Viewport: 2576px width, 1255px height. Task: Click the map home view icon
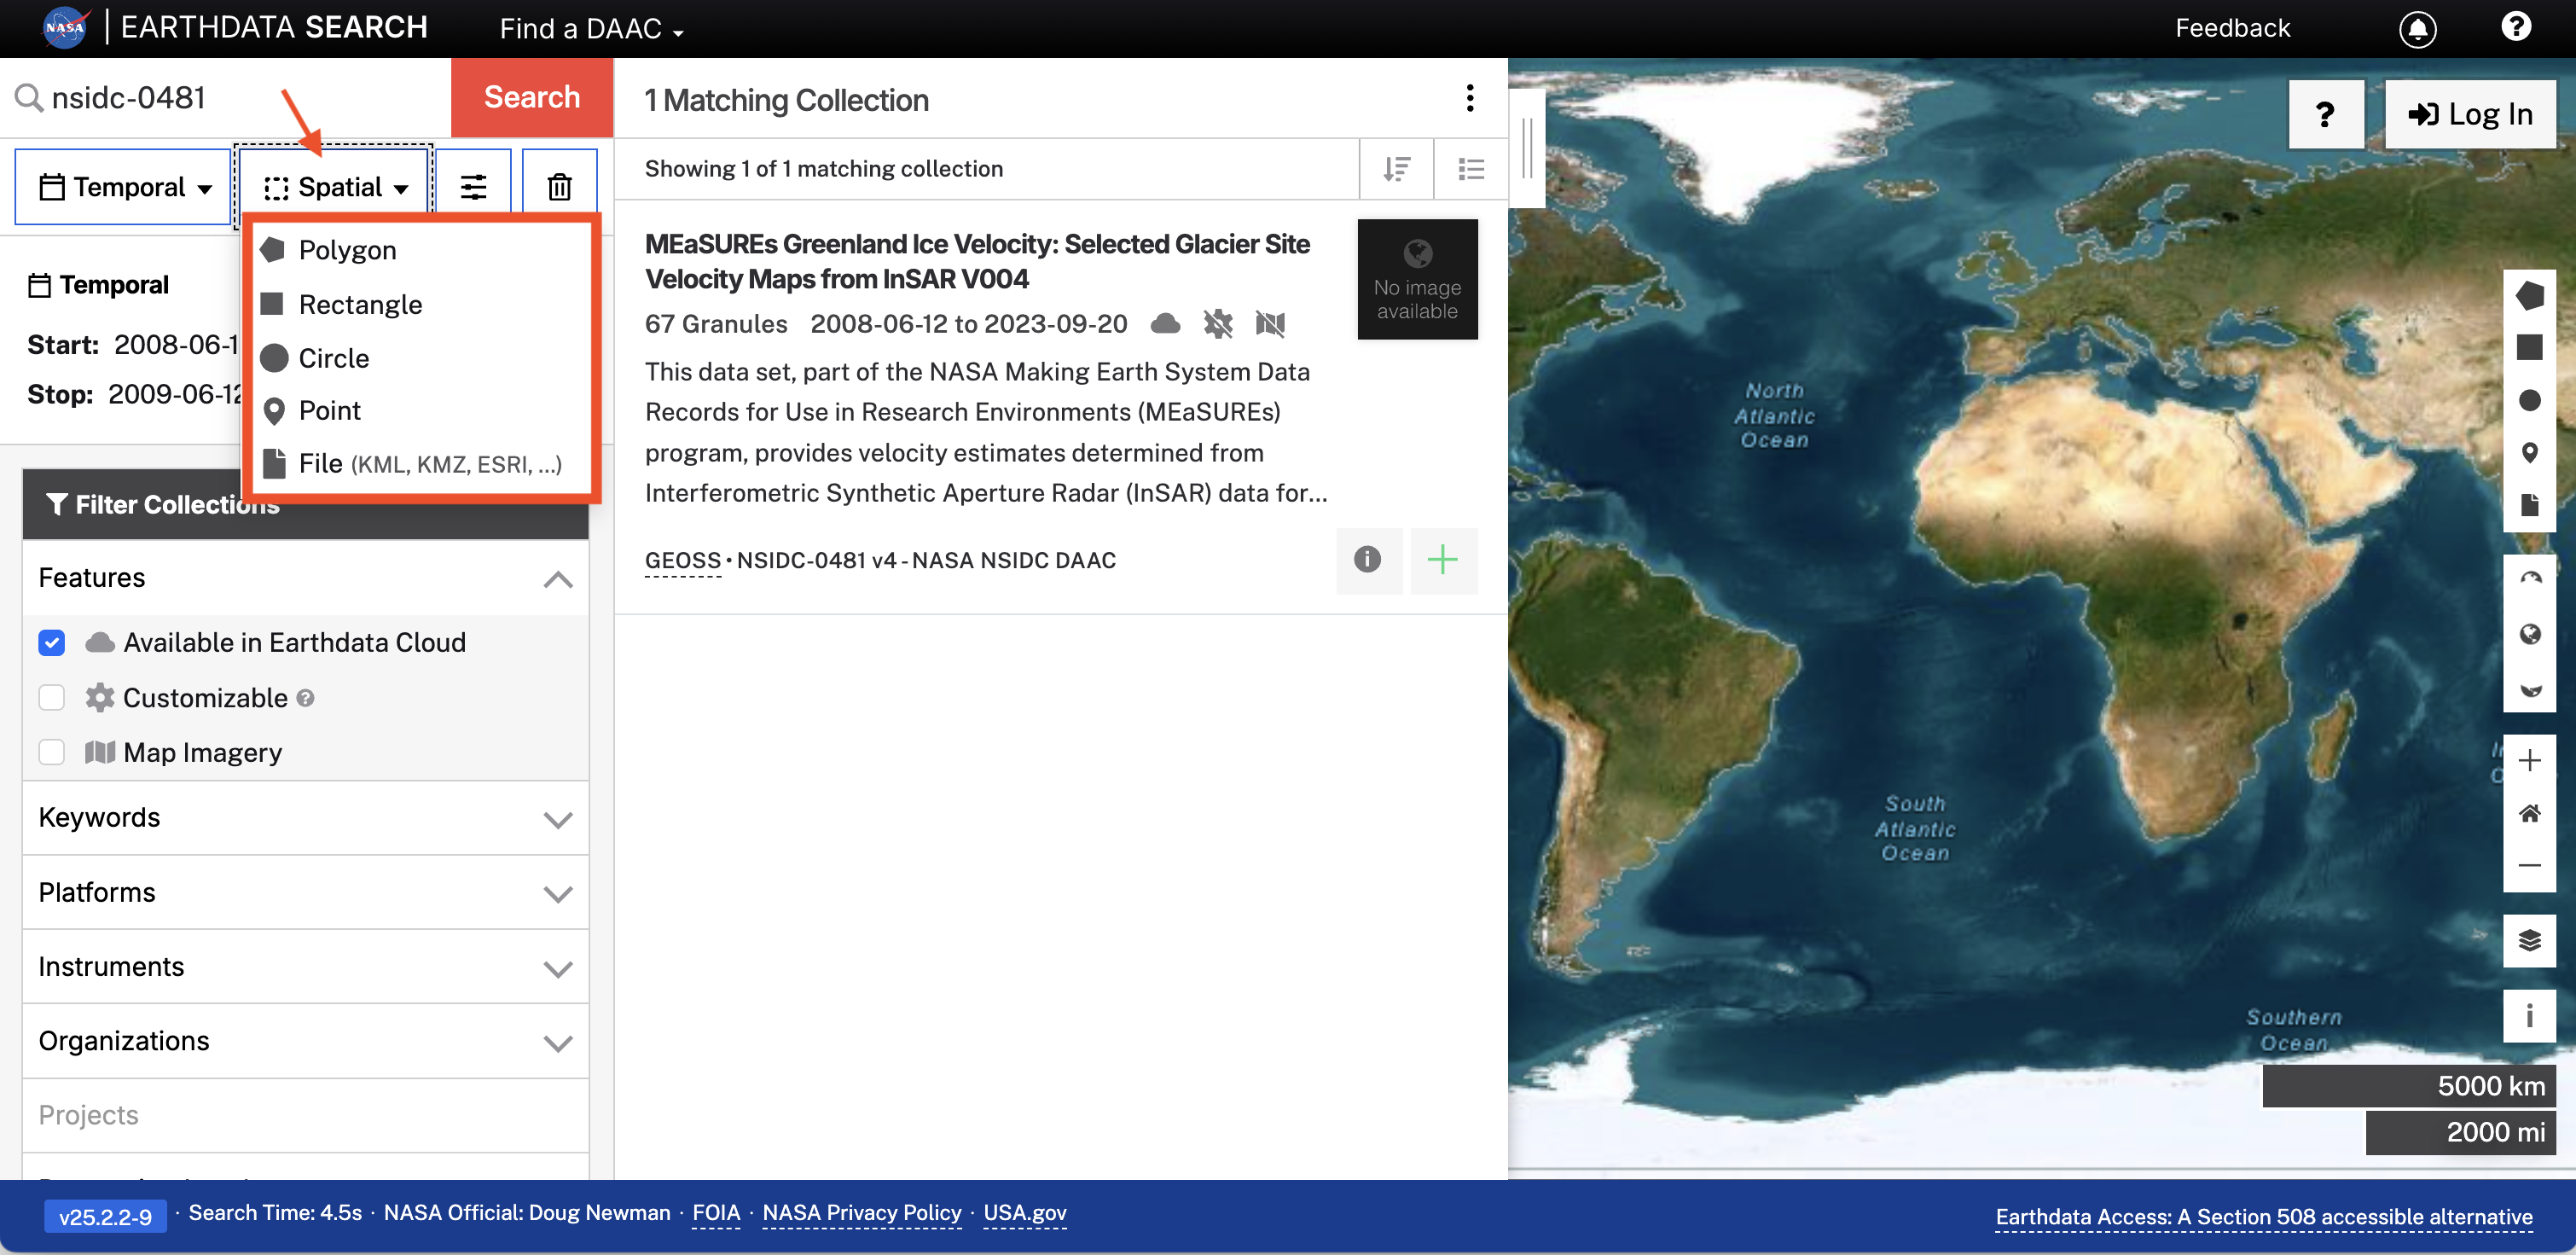point(2528,813)
